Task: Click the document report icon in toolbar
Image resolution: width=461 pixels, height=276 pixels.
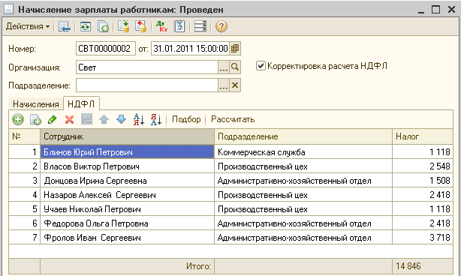Action: tap(179, 26)
